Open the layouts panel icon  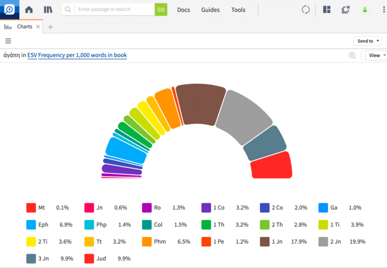point(326,10)
